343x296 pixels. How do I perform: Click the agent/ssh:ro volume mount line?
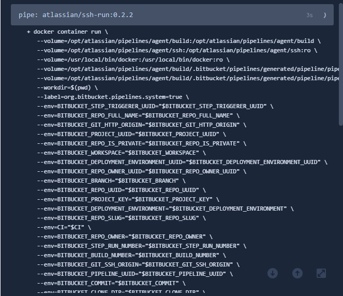click(x=177, y=51)
